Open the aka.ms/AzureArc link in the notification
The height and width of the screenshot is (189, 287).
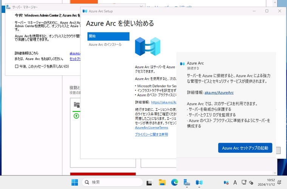pyautogui.click(x=219, y=93)
